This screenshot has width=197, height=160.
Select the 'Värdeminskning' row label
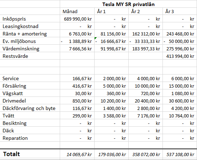click(30, 49)
